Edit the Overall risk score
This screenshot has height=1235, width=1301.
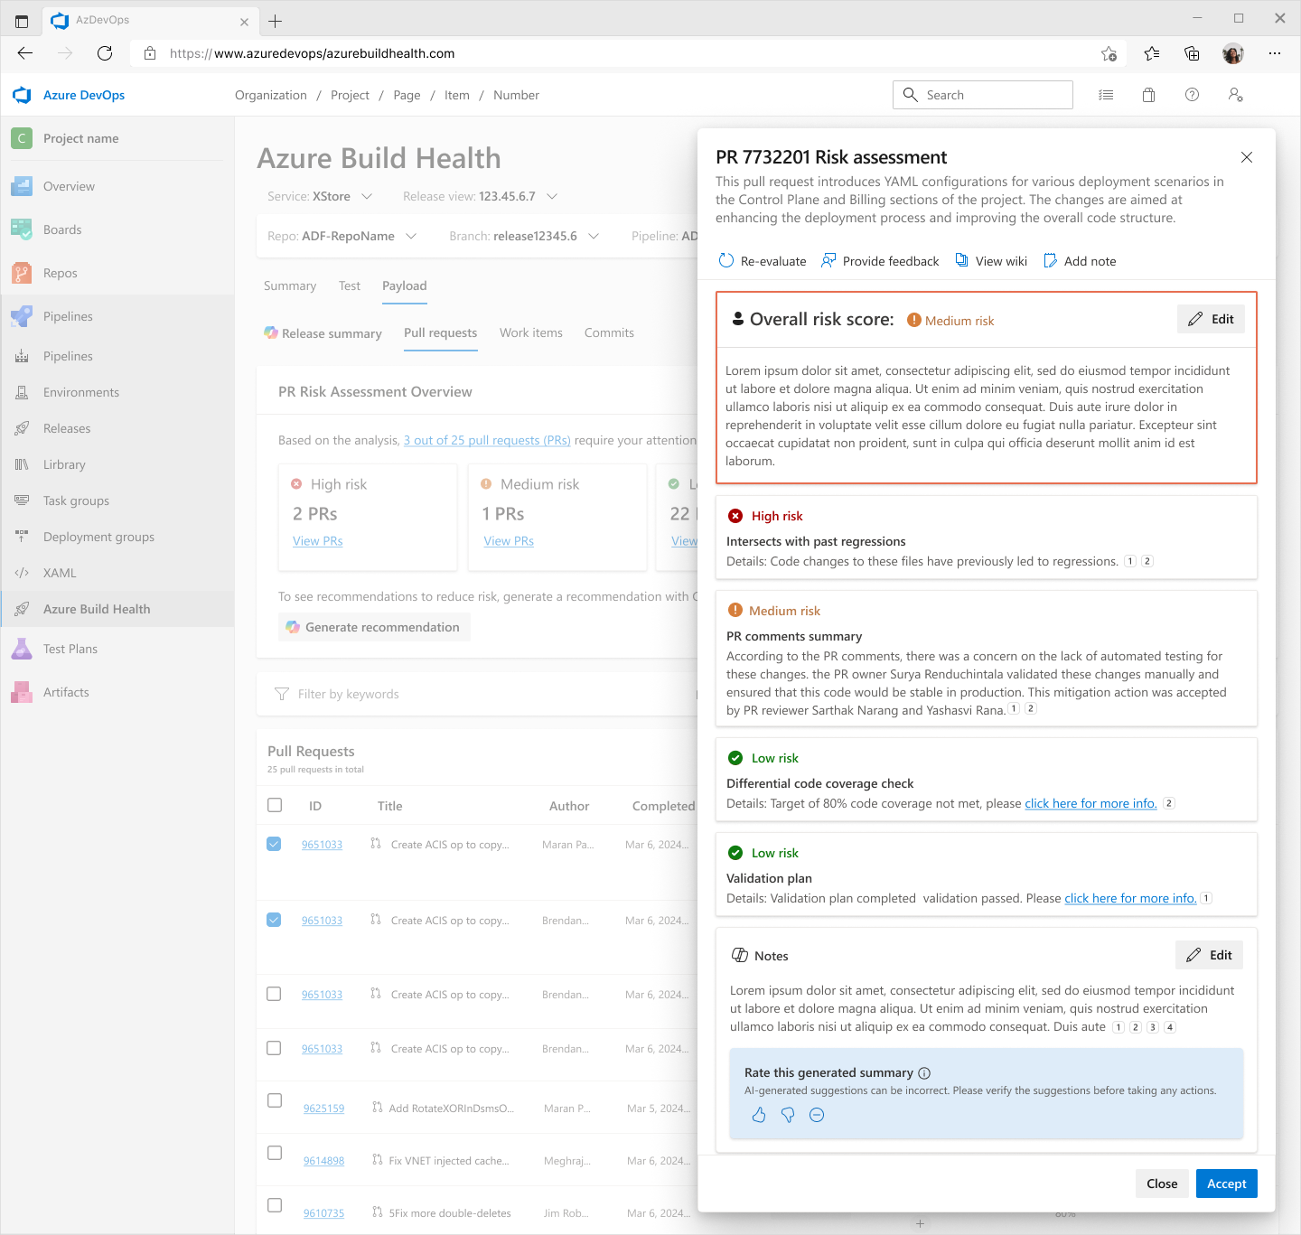pyautogui.click(x=1211, y=319)
